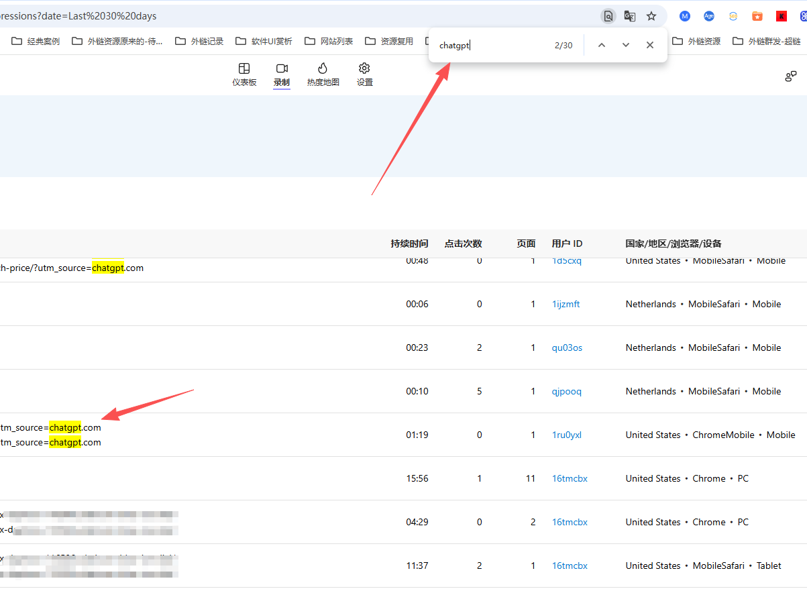The width and height of the screenshot is (807, 591).
Task: Switch to the 热度地图 heatmap tab
Action: coord(323,74)
